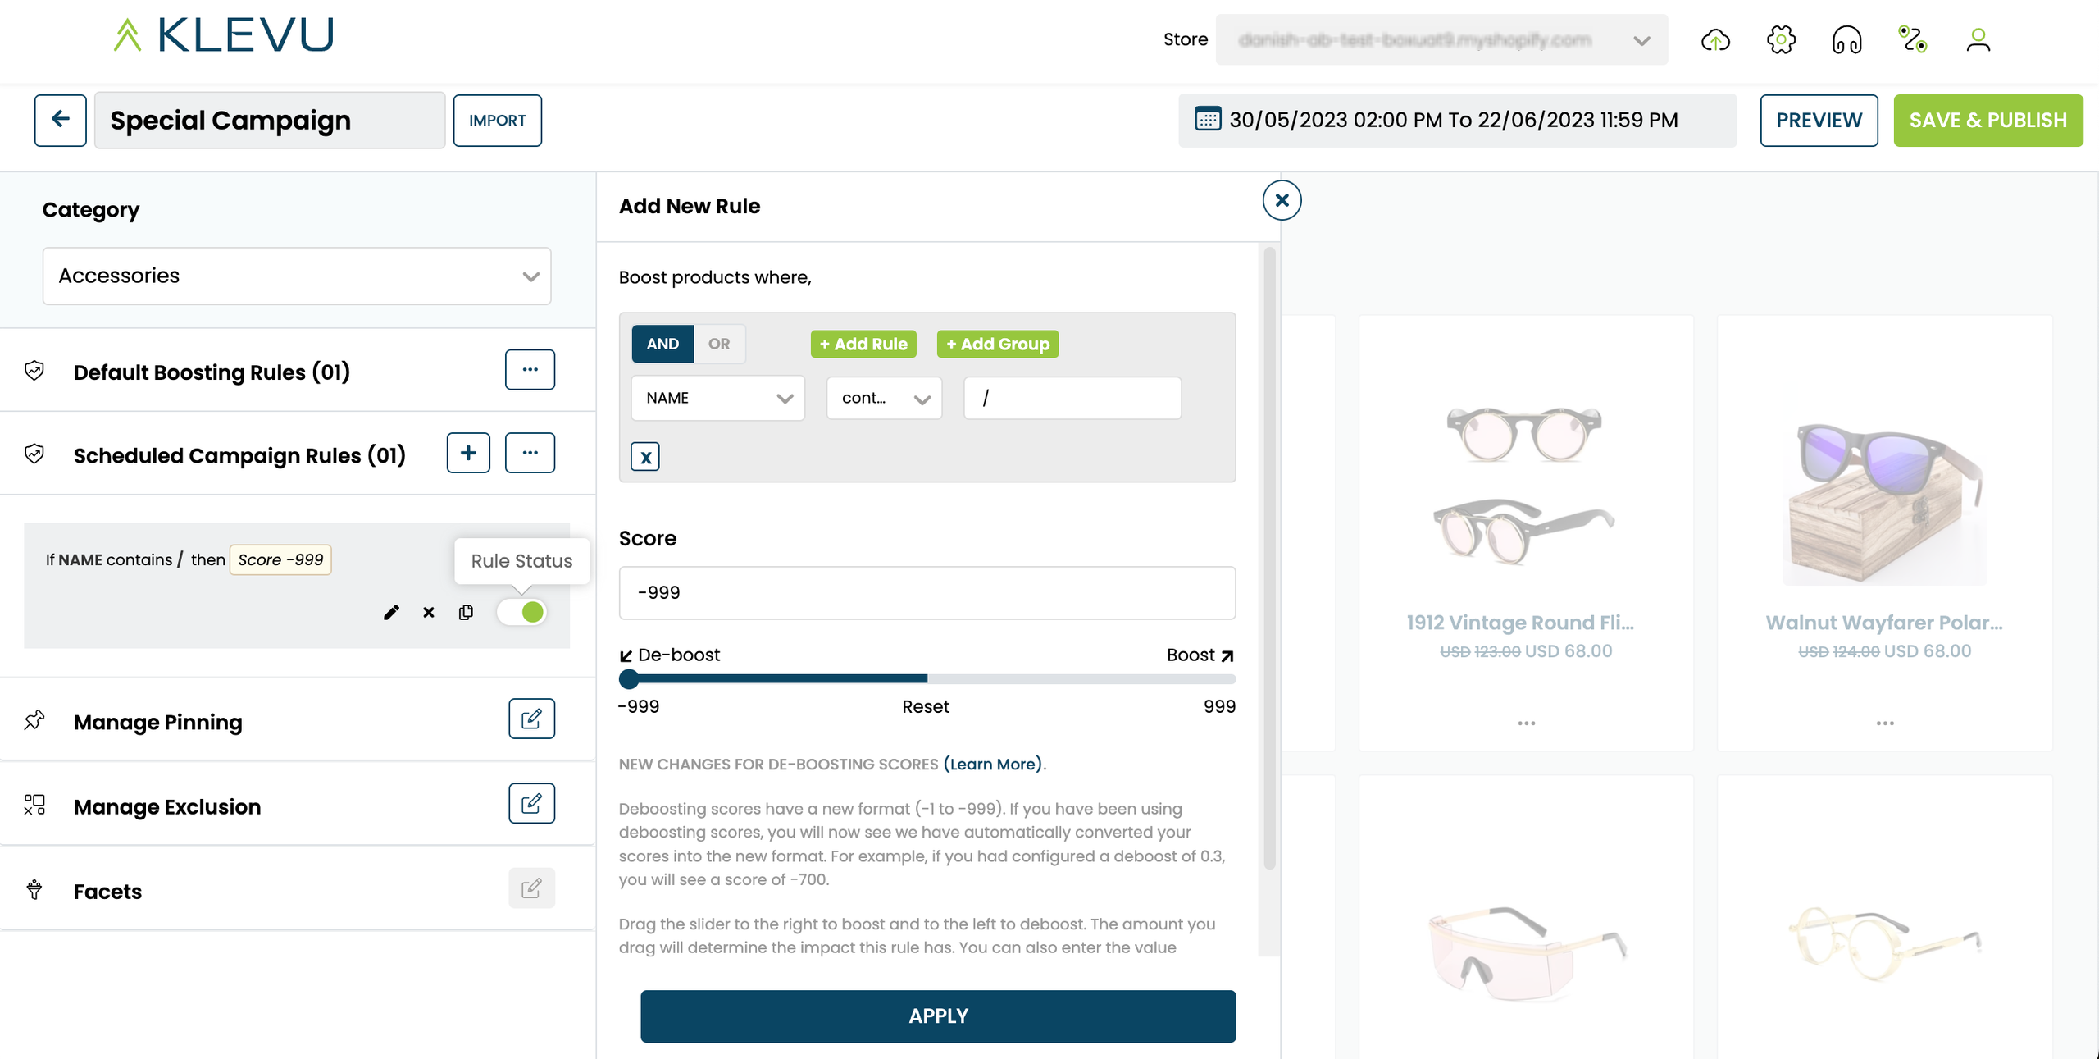Open Default Boosting Rules options menu

pyautogui.click(x=530, y=369)
